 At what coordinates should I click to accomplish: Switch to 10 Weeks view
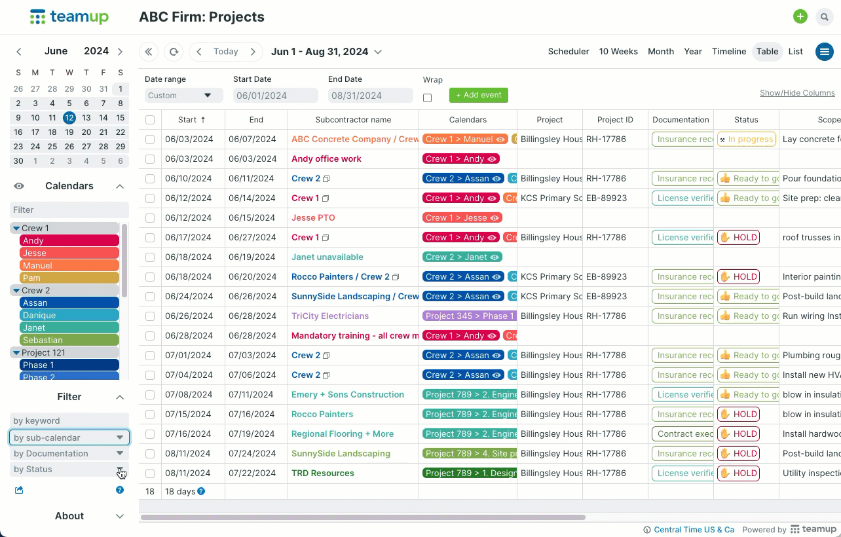618,52
